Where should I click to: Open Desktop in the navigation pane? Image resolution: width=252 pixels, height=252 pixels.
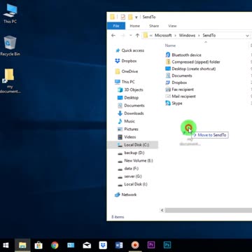coord(128,97)
